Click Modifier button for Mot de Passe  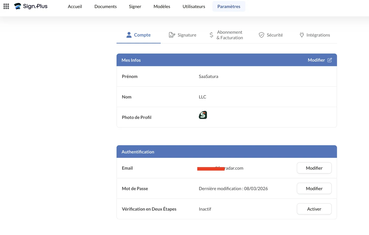pyautogui.click(x=314, y=188)
